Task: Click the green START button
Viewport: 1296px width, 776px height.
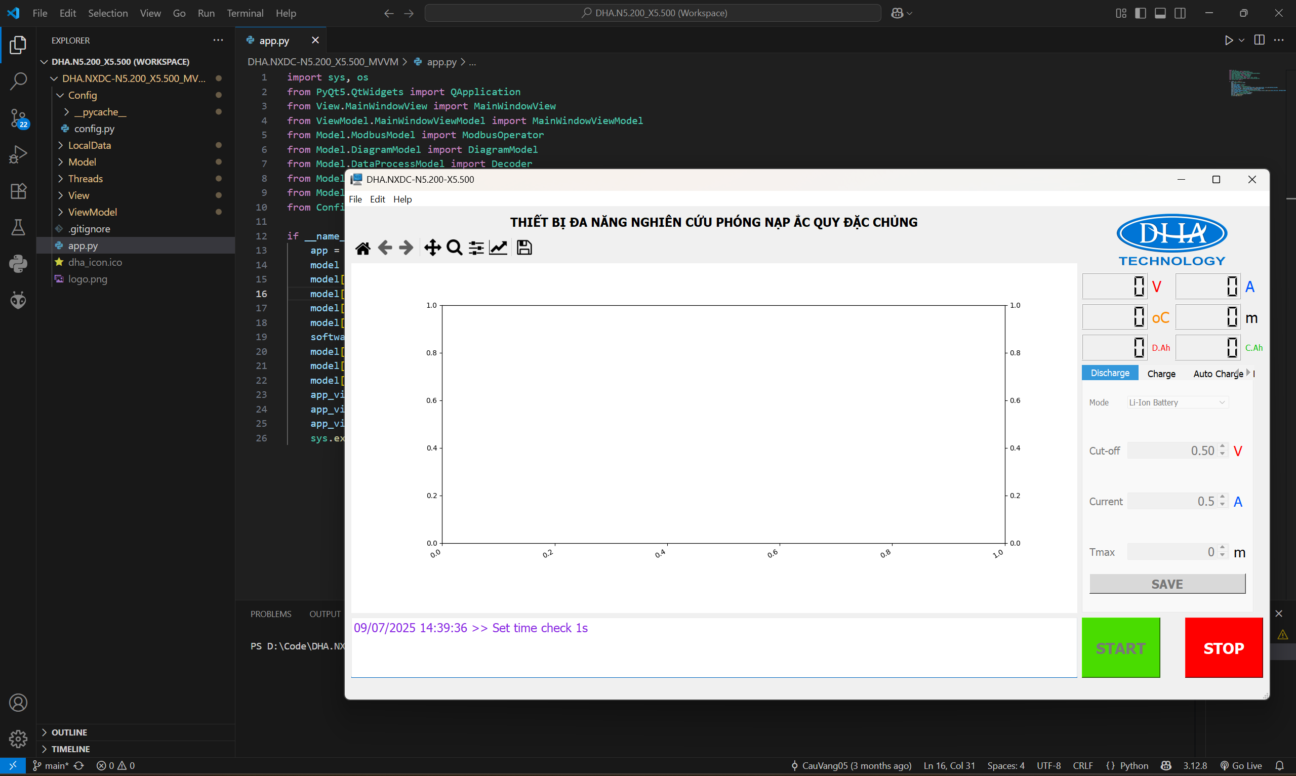Action: pyautogui.click(x=1120, y=648)
